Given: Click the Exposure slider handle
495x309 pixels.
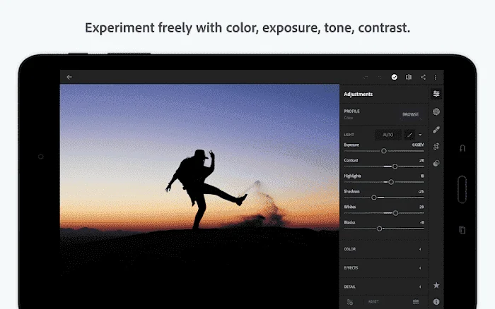Looking at the screenshot, I should [384, 151].
